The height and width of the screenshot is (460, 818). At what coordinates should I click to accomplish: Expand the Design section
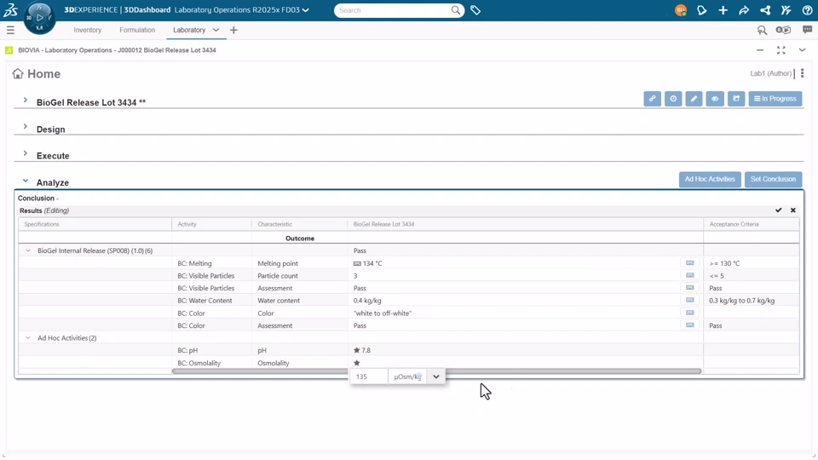[x=25, y=126]
